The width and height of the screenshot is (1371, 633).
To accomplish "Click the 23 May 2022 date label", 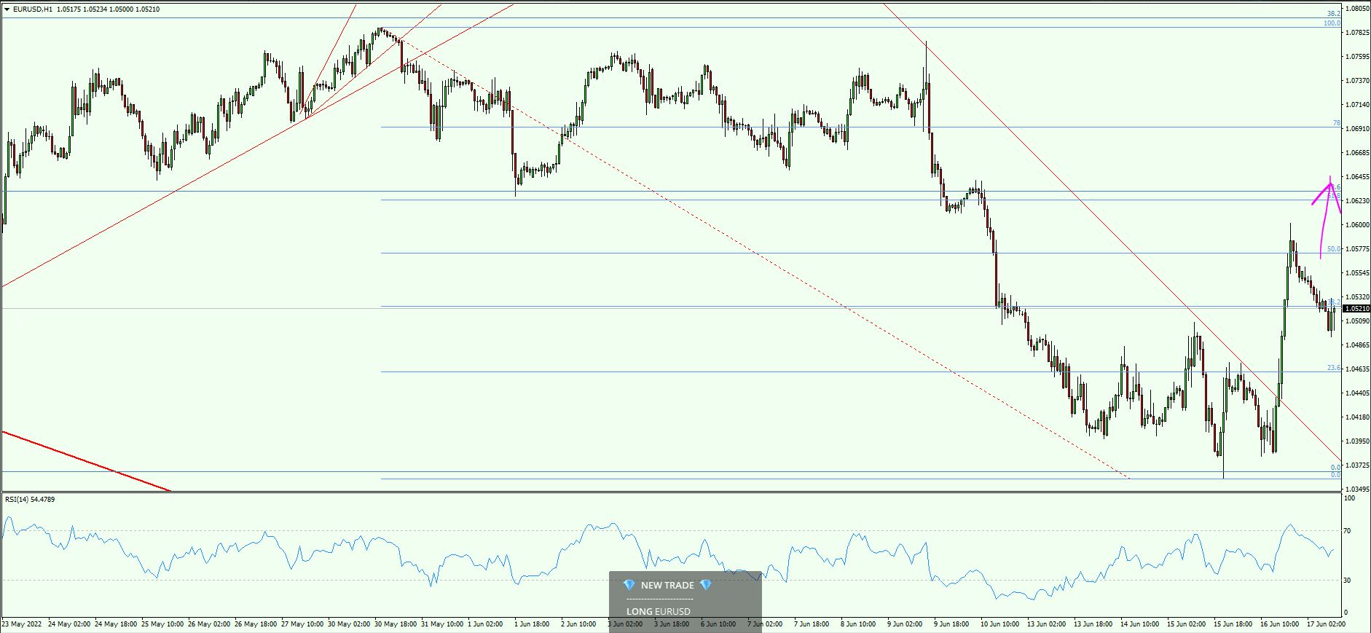I will [x=20, y=624].
